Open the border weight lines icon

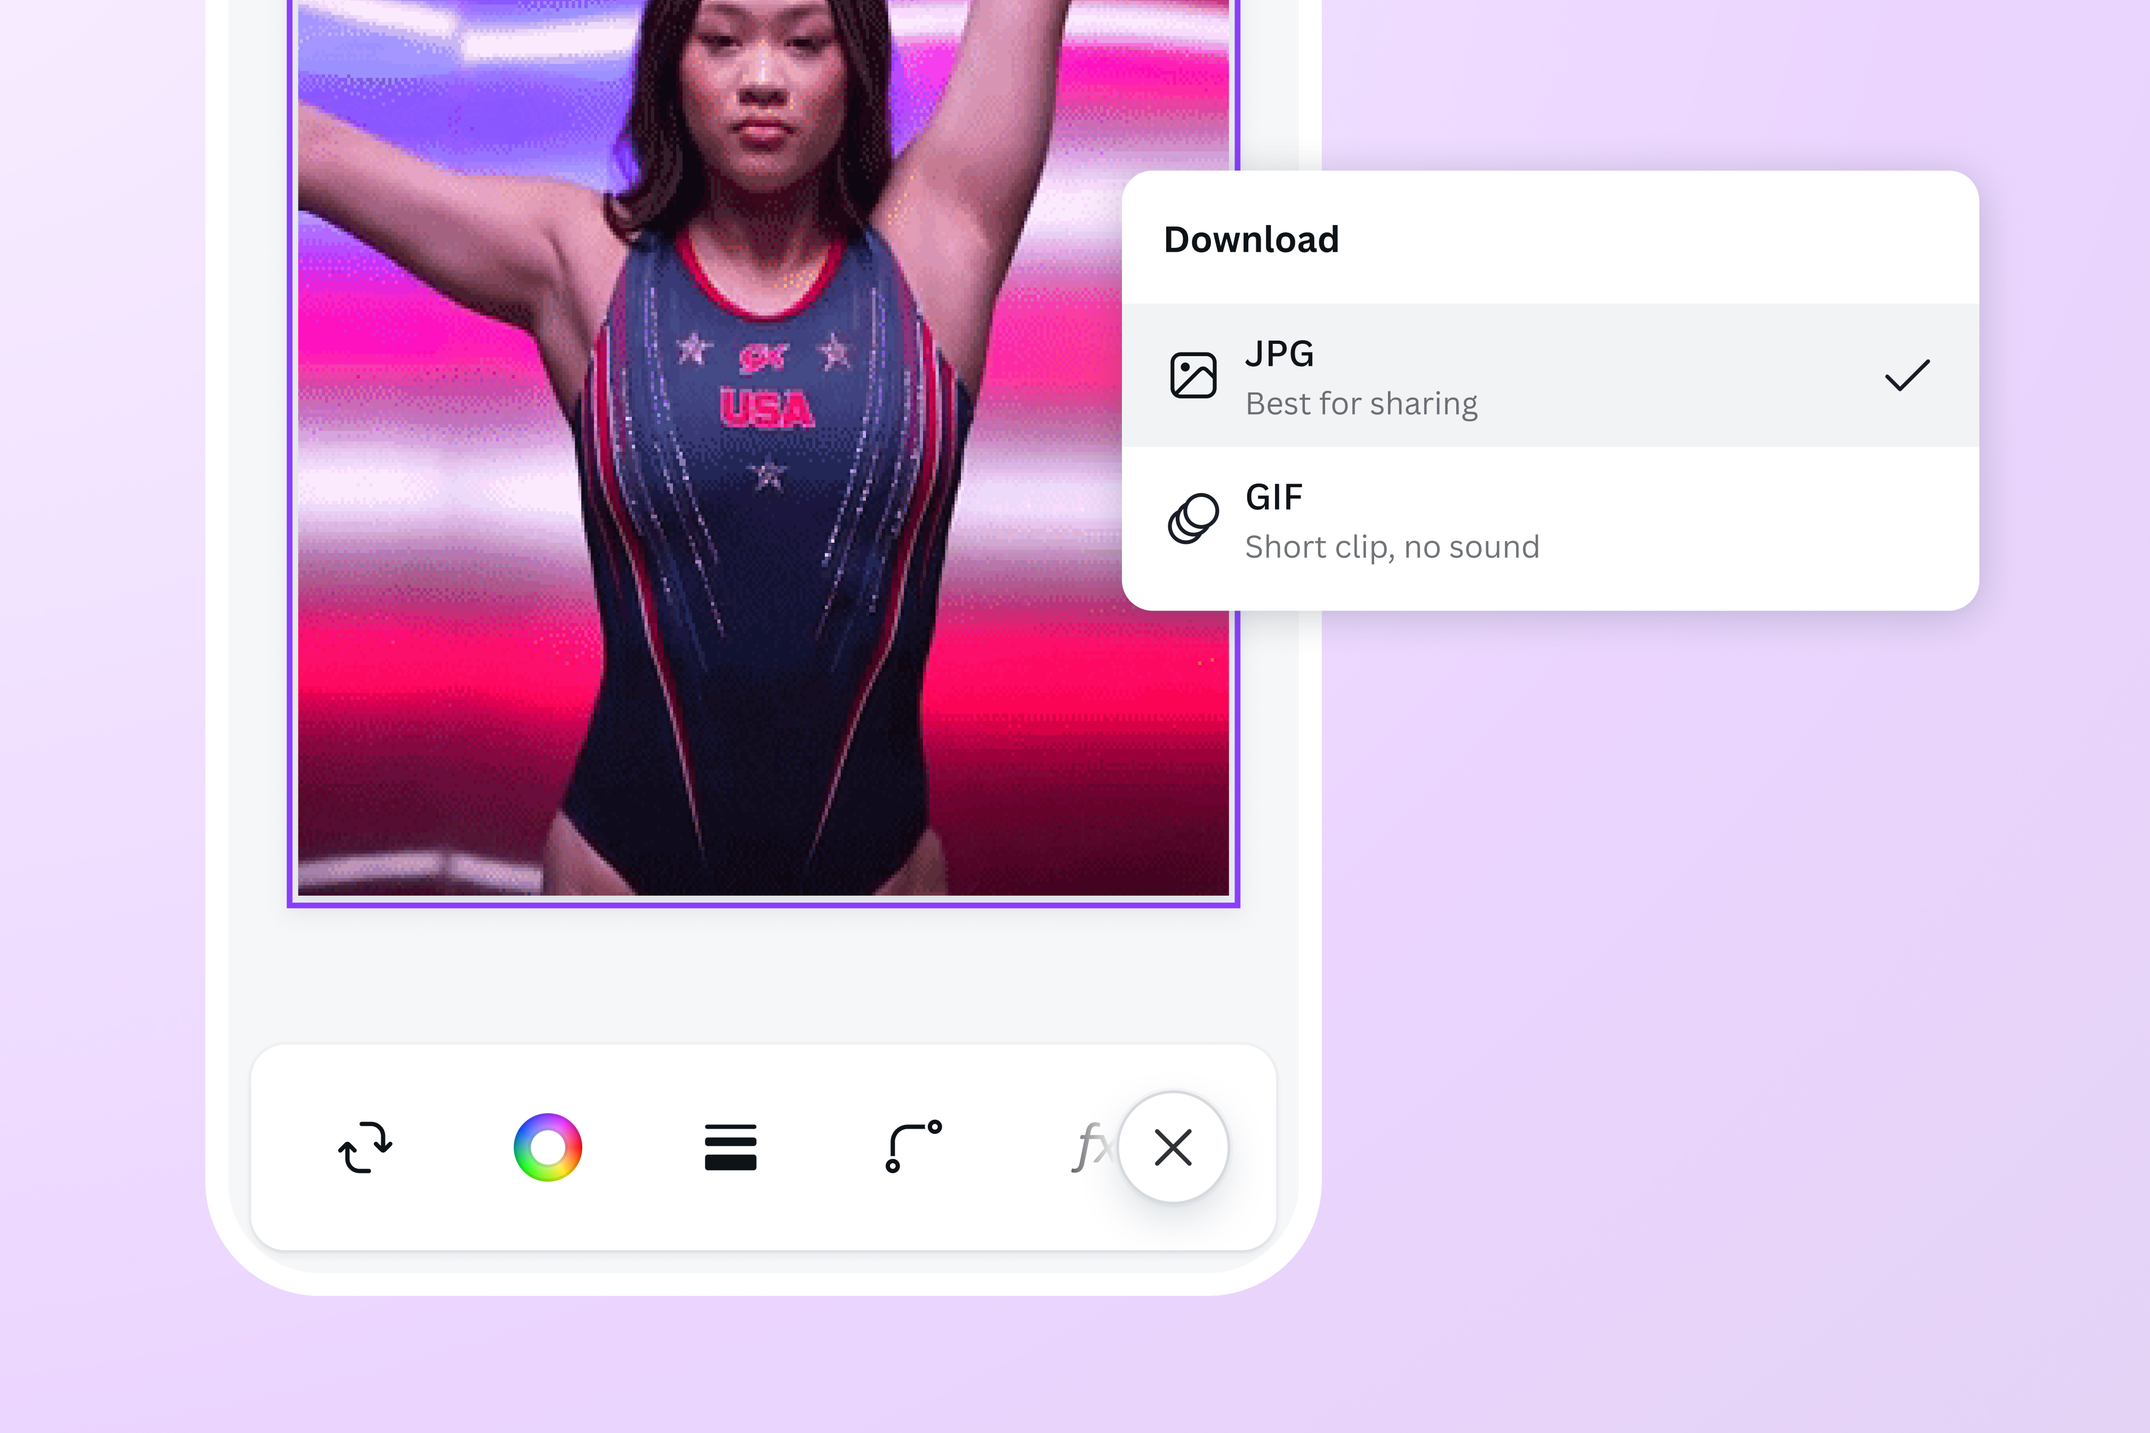(731, 1147)
